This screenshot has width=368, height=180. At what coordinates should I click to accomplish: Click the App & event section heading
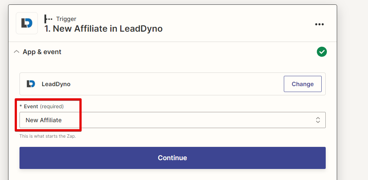coord(42,52)
